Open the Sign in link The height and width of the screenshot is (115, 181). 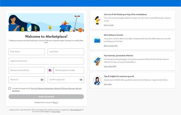tap(56, 102)
